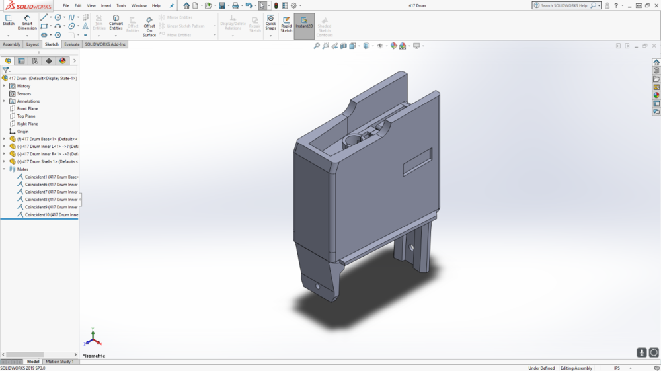
Task: Open the ConfigurationManager tab icon
Action: point(35,61)
